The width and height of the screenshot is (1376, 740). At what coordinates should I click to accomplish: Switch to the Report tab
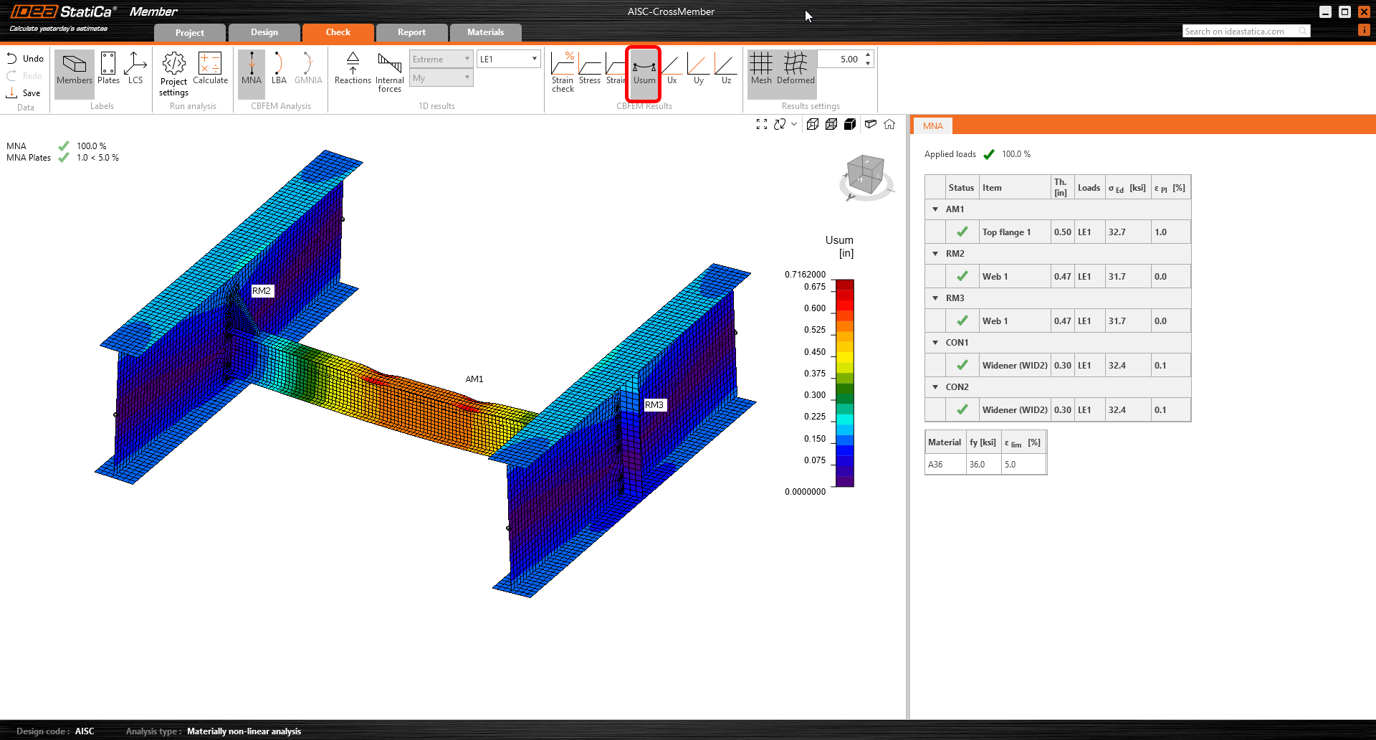pos(411,32)
